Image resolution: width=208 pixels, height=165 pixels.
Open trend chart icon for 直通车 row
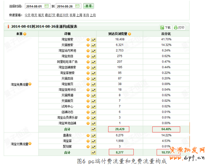(x=93, y=135)
